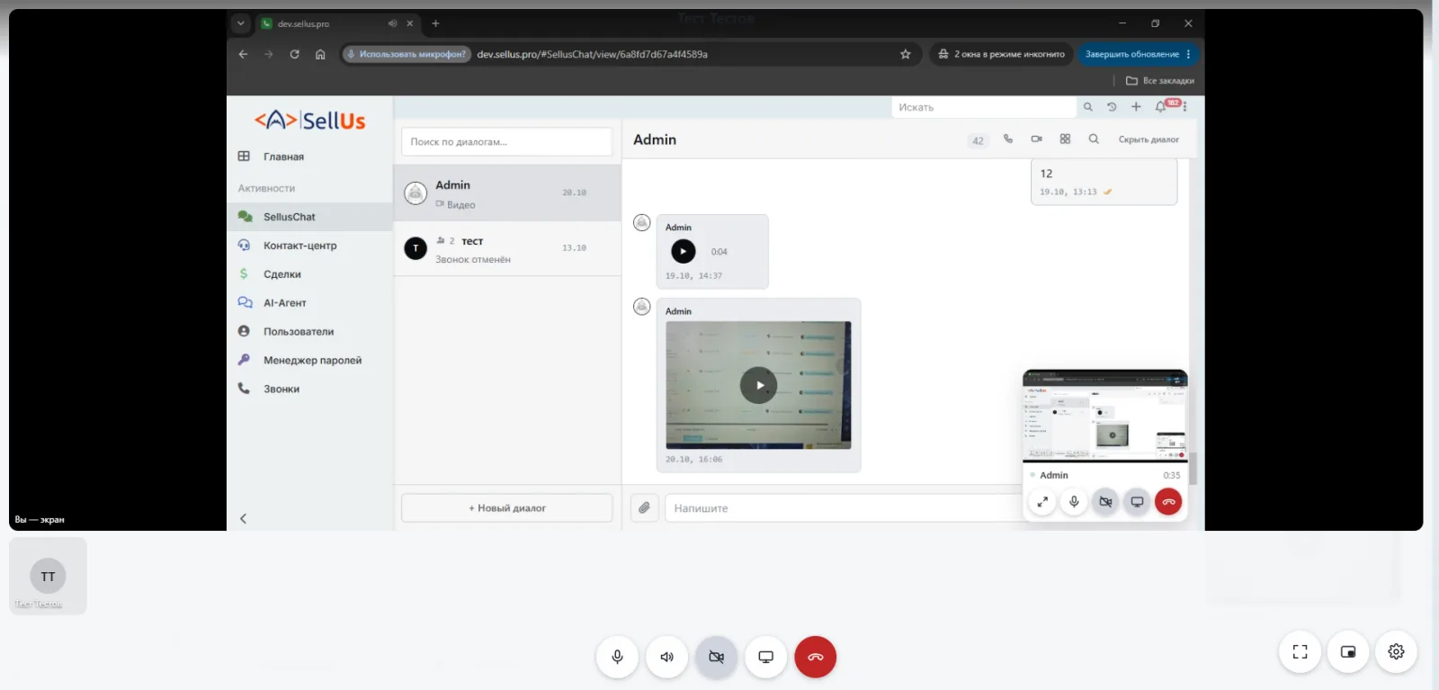1439x690 pixels.
Task: End call with red hang-up button
Action: point(815,657)
